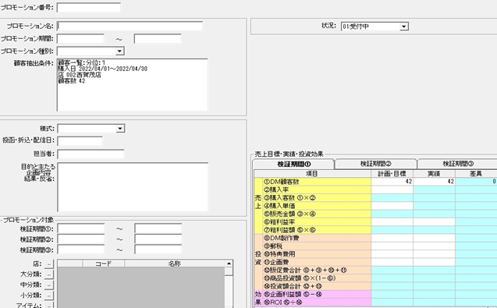Viewport: 497px width, 308px height.
Task: Select the ⑤販売金額 ③×④ row label
Action: click(x=317, y=214)
